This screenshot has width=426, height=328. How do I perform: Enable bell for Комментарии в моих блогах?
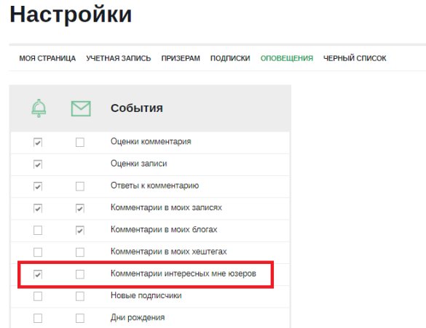38,230
